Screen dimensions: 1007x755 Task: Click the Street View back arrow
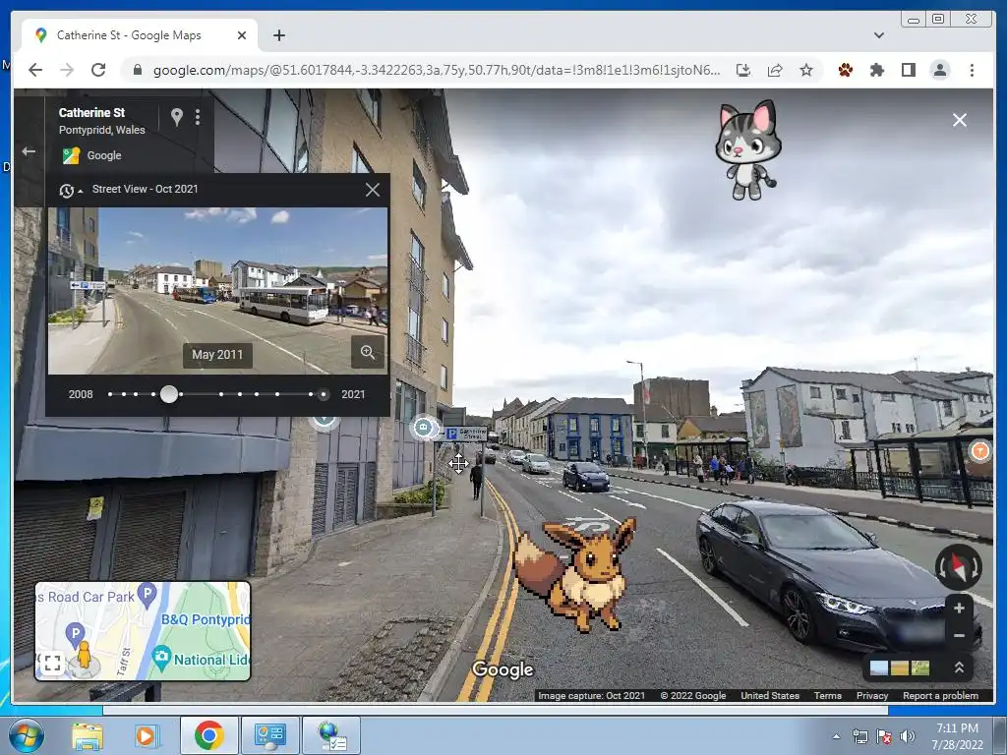[x=29, y=151]
